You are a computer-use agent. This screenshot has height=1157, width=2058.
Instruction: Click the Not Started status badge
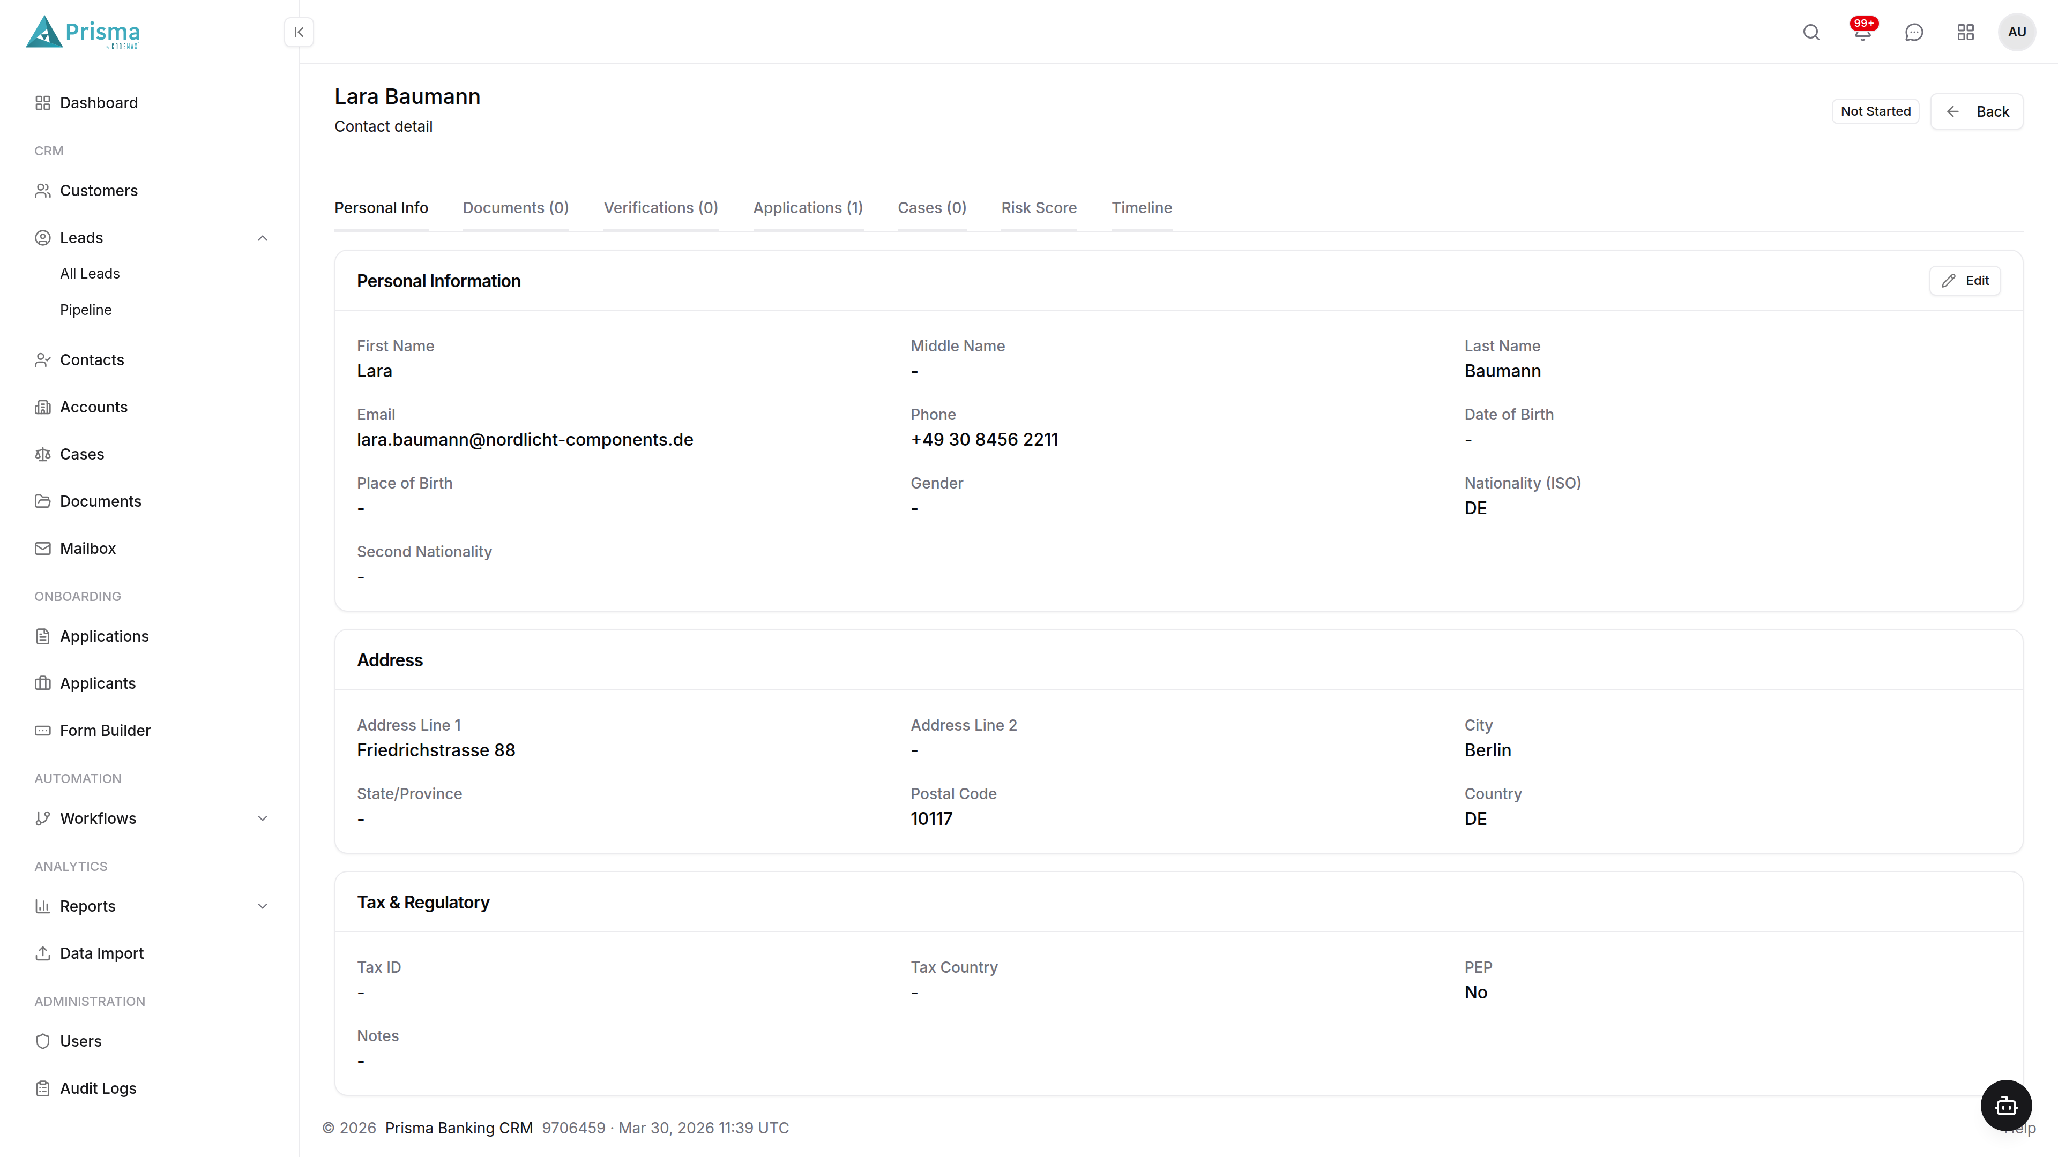1875,112
